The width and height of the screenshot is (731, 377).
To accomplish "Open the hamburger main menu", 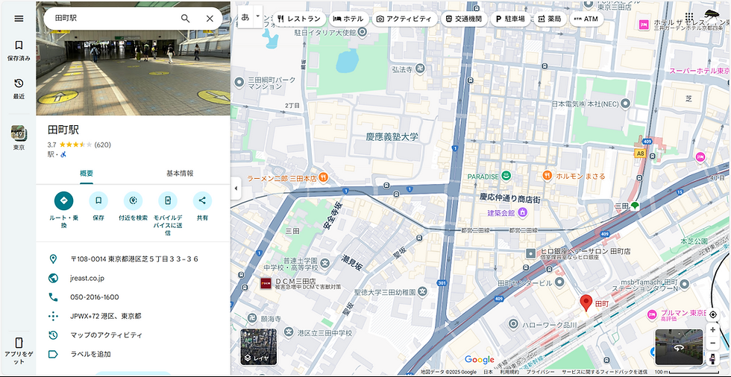I will pyautogui.click(x=19, y=19).
